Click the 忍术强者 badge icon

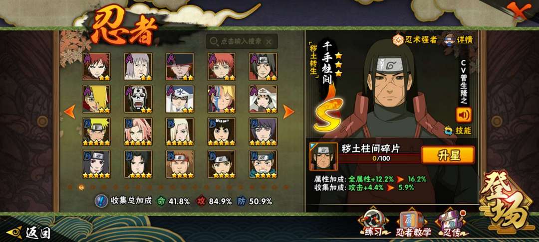(415, 39)
